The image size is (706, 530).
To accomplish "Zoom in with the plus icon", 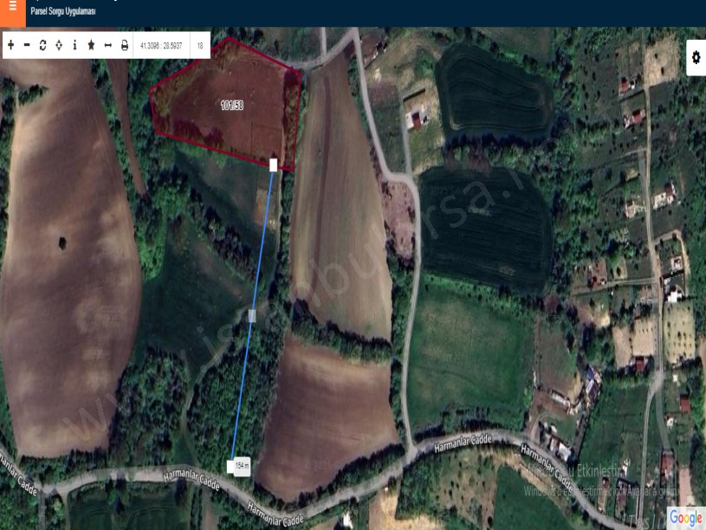I will click(10, 45).
